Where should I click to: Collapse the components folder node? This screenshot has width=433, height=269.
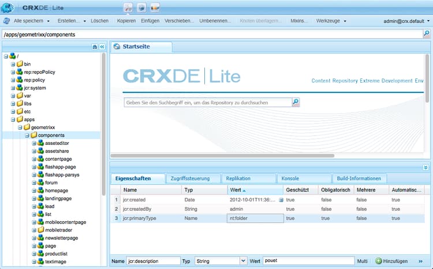27,135
